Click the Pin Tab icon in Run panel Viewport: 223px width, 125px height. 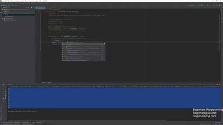tap(3, 101)
